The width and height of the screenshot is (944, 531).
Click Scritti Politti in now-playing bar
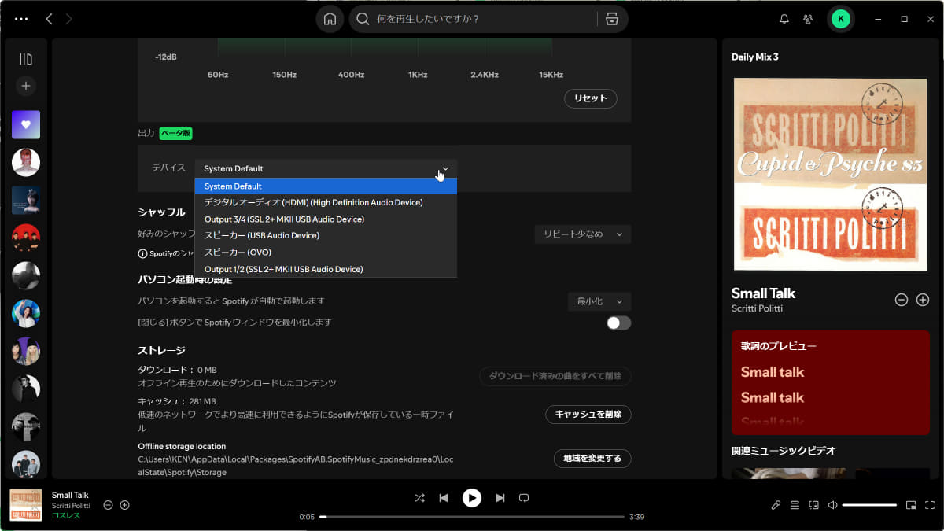71,506
